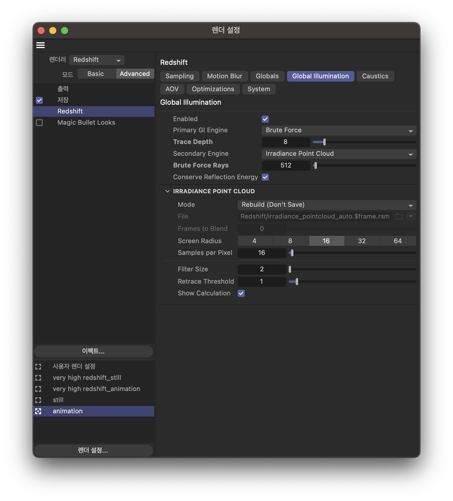Collapse the IRRADIANCE POINT CLOUD section
Screen dimensions: 453x501
(x=168, y=191)
